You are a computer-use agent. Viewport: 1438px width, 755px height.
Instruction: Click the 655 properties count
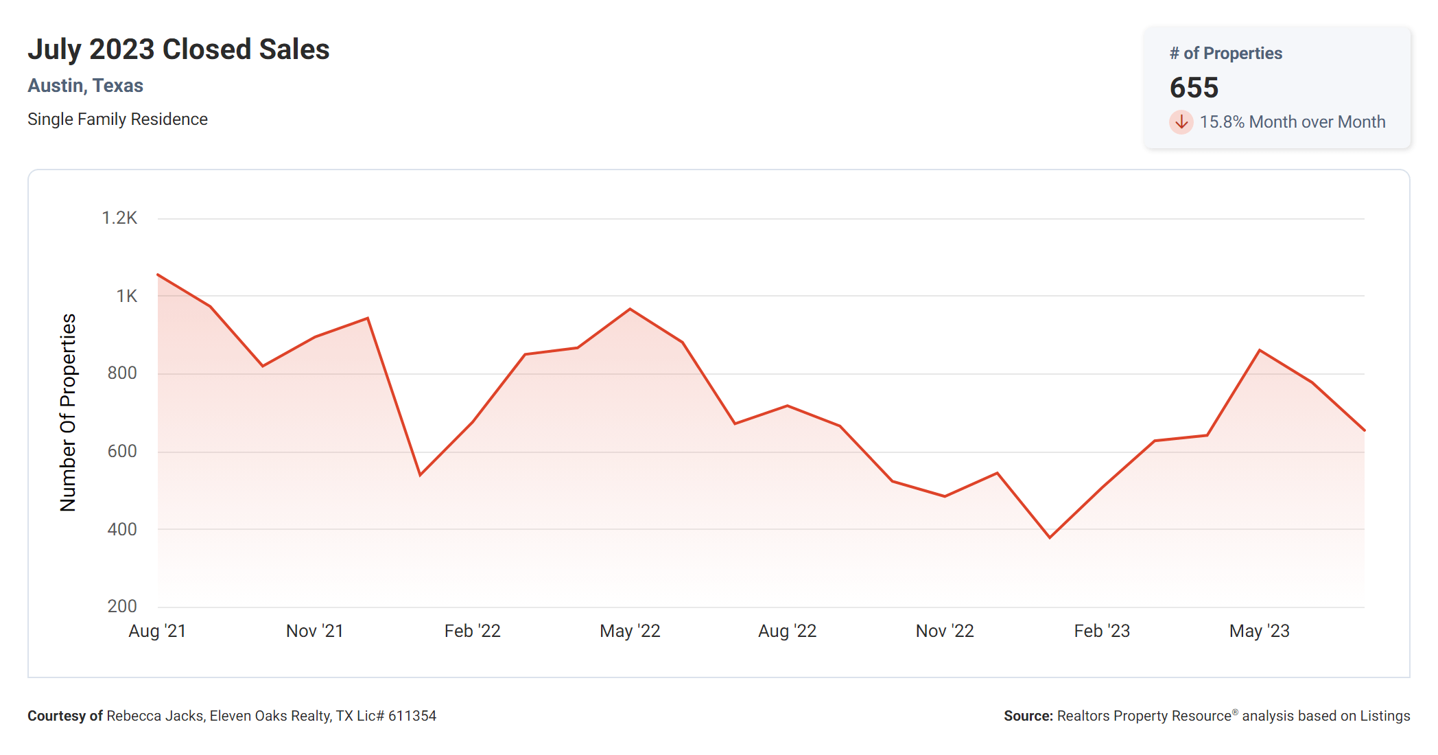(1194, 88)
